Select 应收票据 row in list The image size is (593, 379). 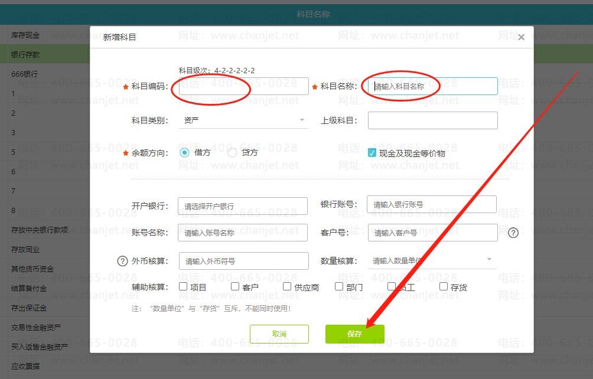(45, 366)
